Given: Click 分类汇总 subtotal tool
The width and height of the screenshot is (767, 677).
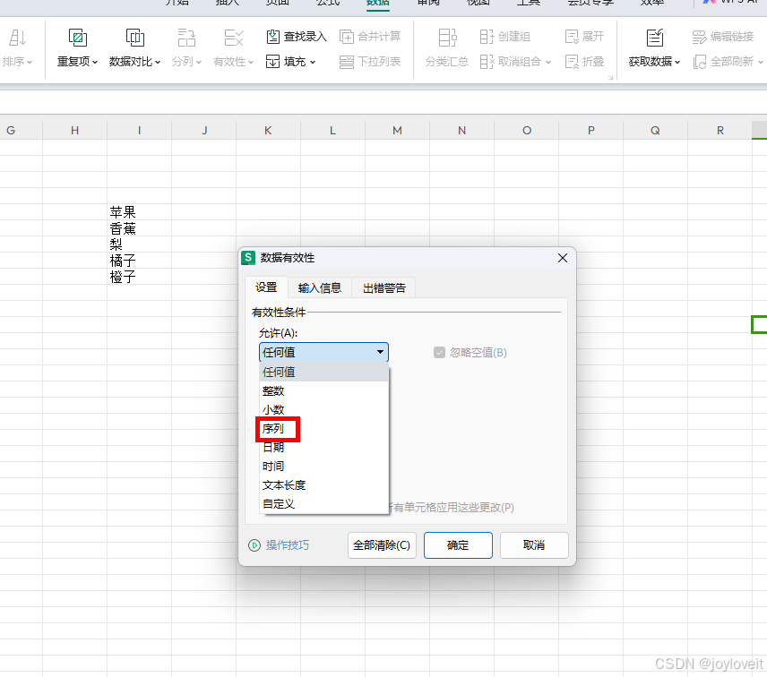Looking at the screenshot, I should click(x=447, y=47).
